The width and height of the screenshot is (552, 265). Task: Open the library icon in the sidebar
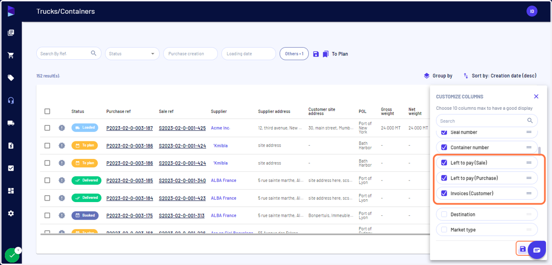coord(11,33)
